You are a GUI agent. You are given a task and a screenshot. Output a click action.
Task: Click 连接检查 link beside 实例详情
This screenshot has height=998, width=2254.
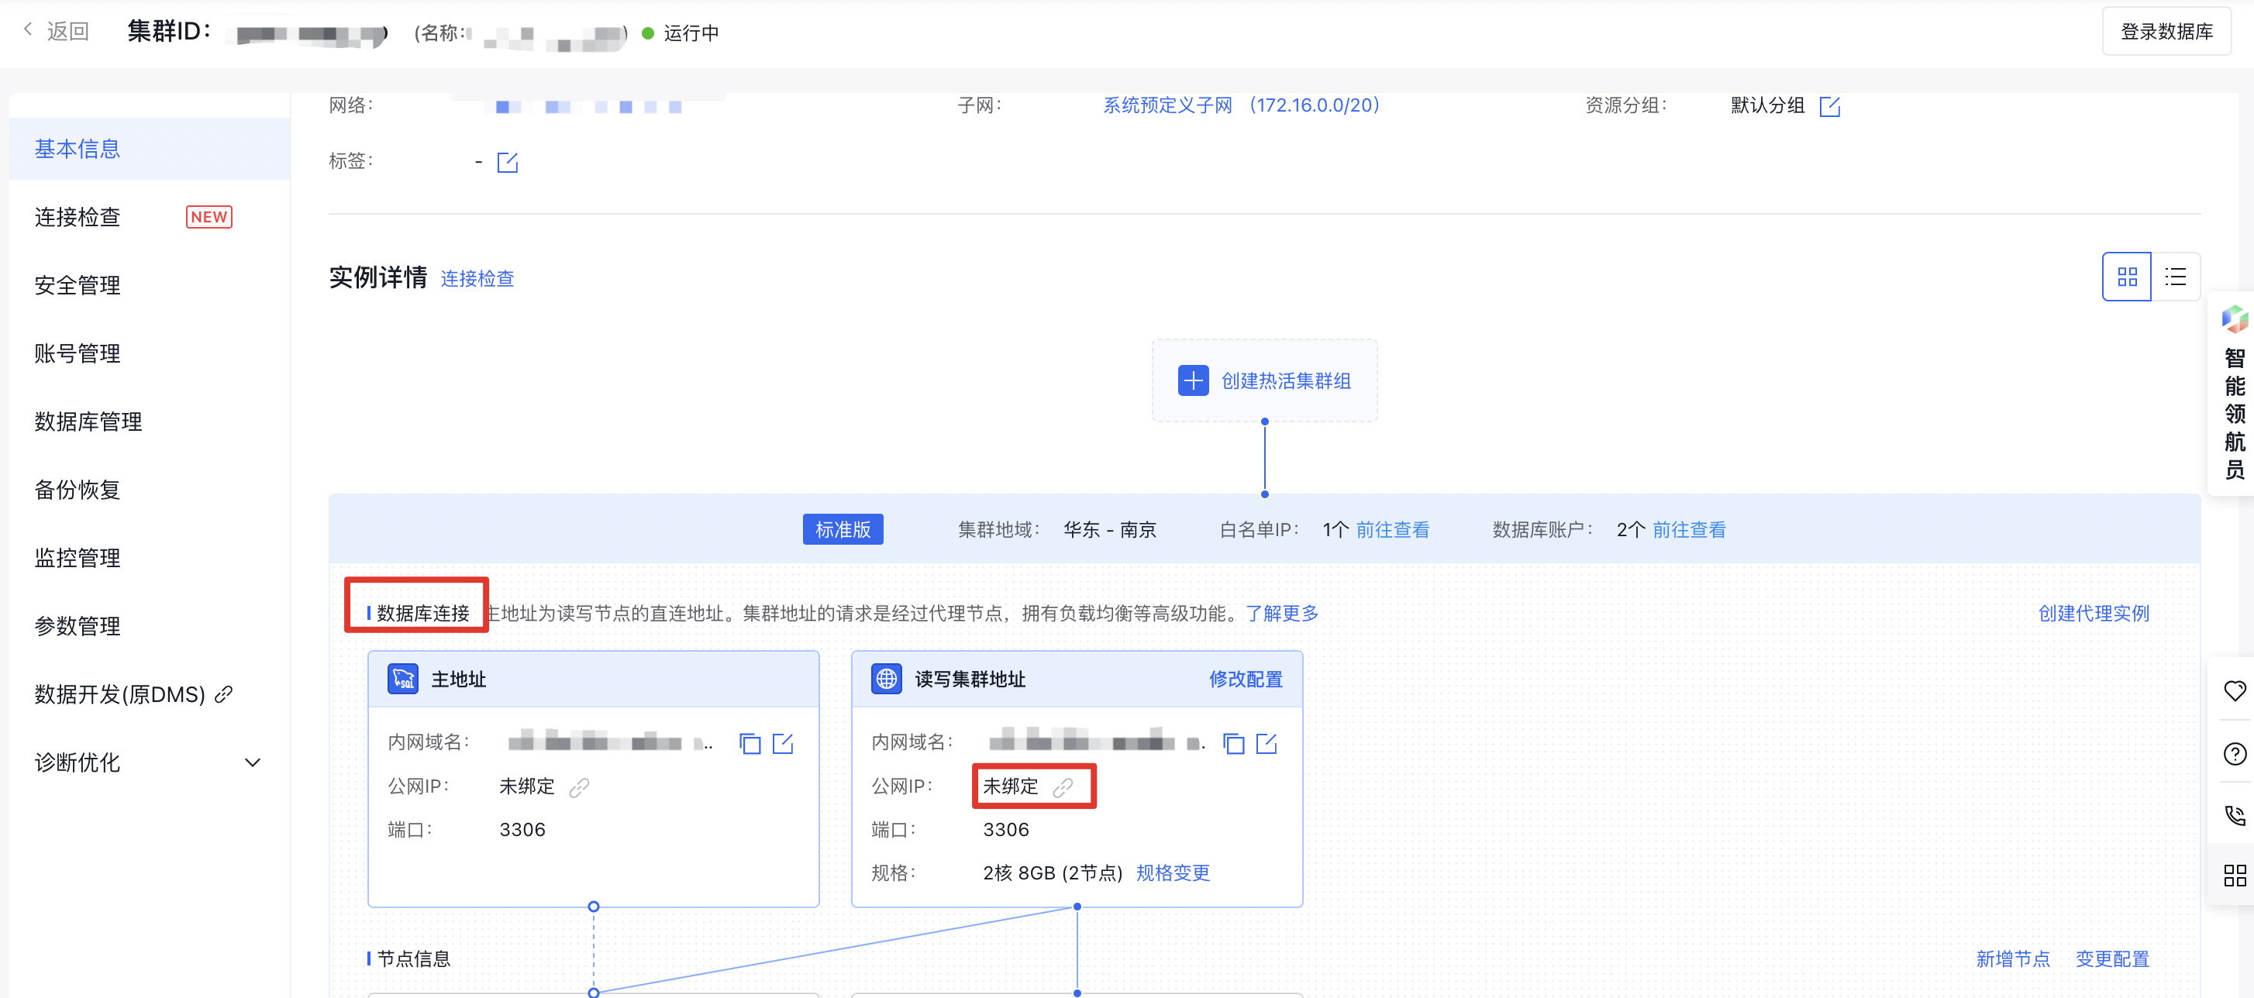point(477,278)
